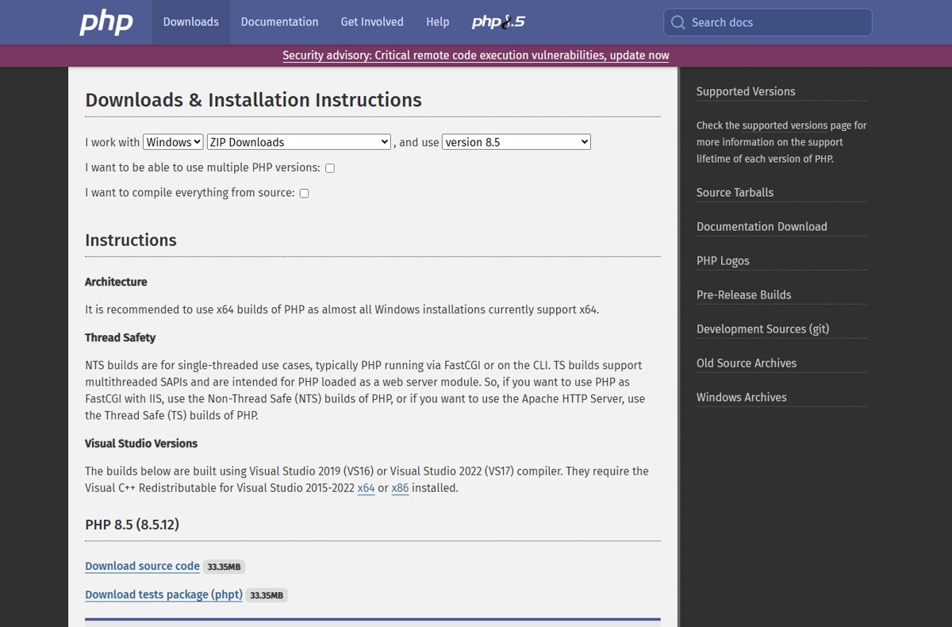Open the x86 redistributable link
This screenshot has width=952, height=627.
pos(400,488)
